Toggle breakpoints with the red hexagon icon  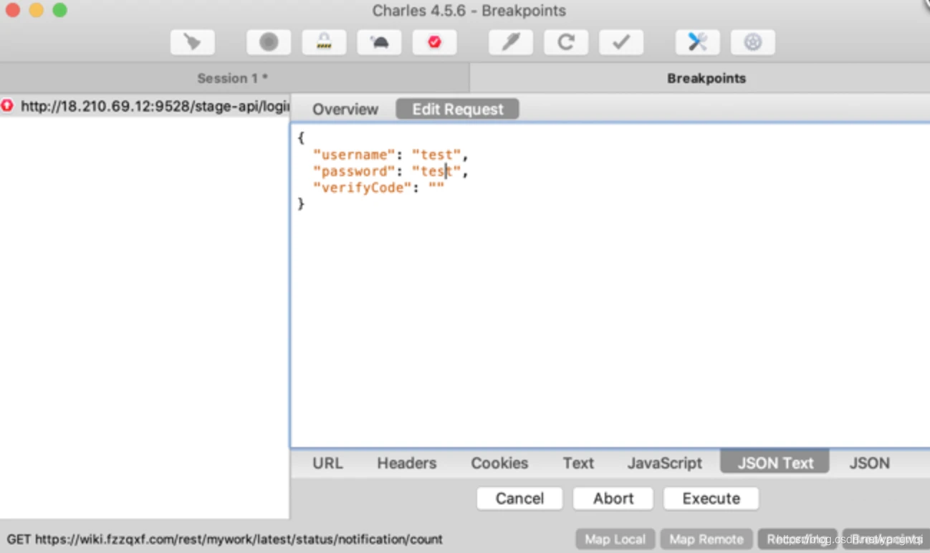click(x=434, y=42)
